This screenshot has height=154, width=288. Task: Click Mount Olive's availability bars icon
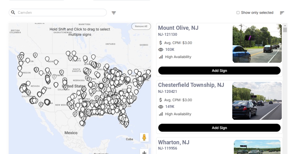click(161, 57)
